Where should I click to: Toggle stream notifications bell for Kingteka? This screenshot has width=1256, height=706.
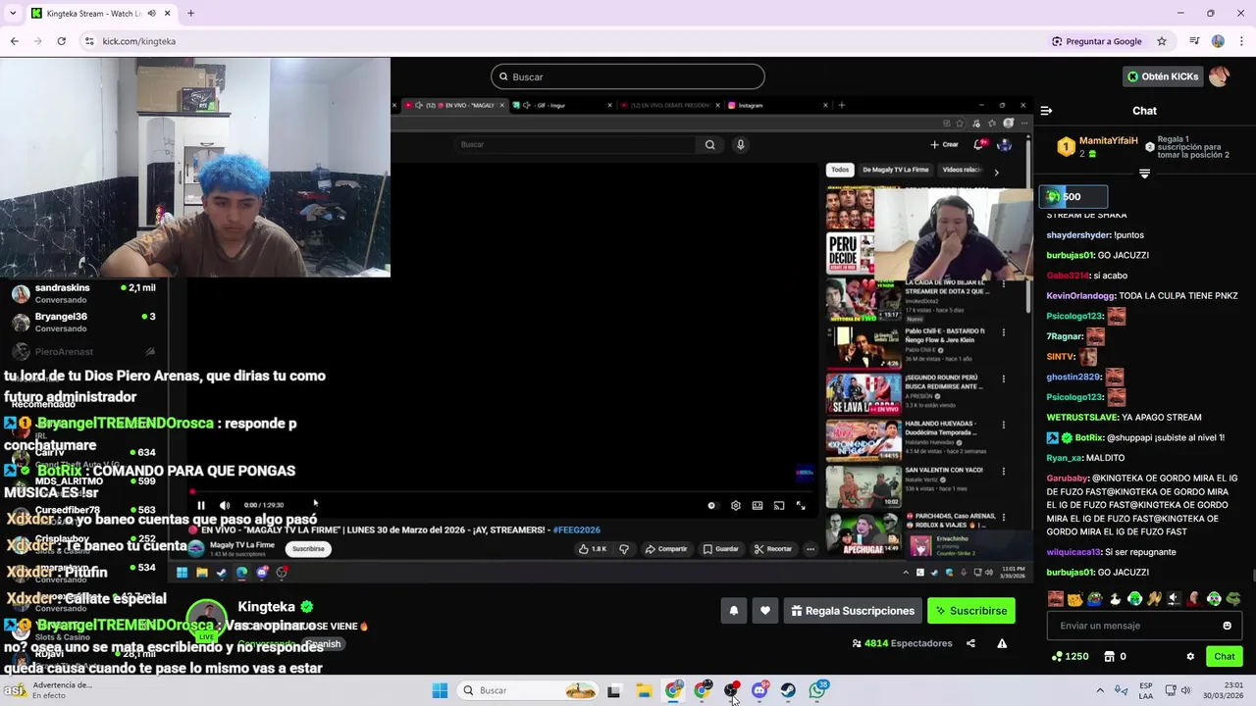(x=733, y=611)
